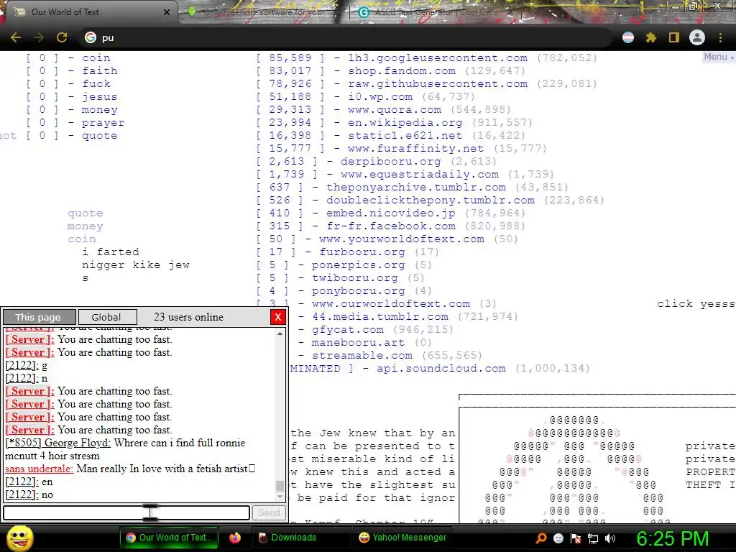
Task: Open the www.quora.com link
Action: pyautogui.click(x=395, y=109)
